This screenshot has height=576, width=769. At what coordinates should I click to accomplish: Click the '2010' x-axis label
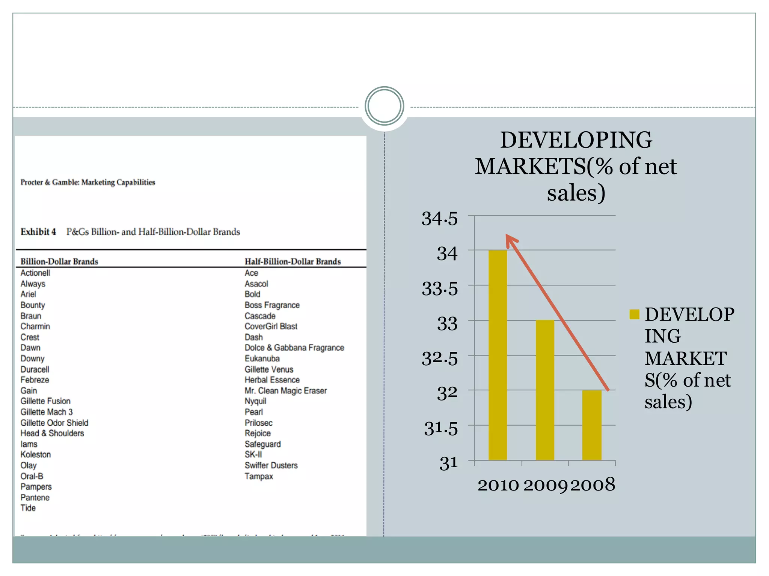pyautogui.click(x=498, y=485)
